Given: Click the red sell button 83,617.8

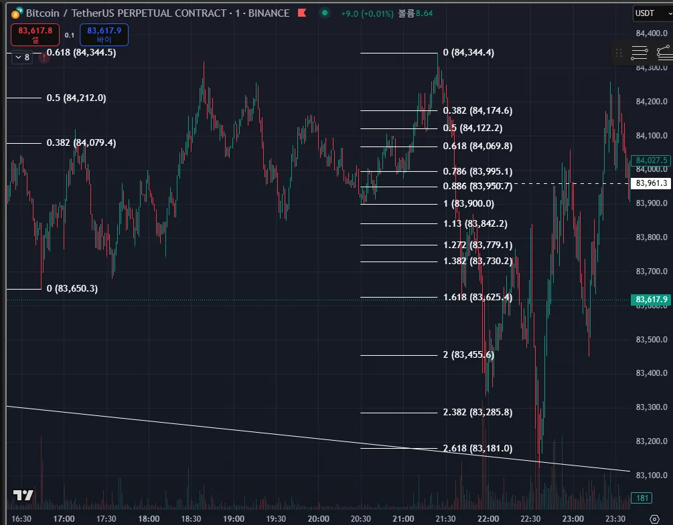Looking at the screenshot, I should [35, 34].
